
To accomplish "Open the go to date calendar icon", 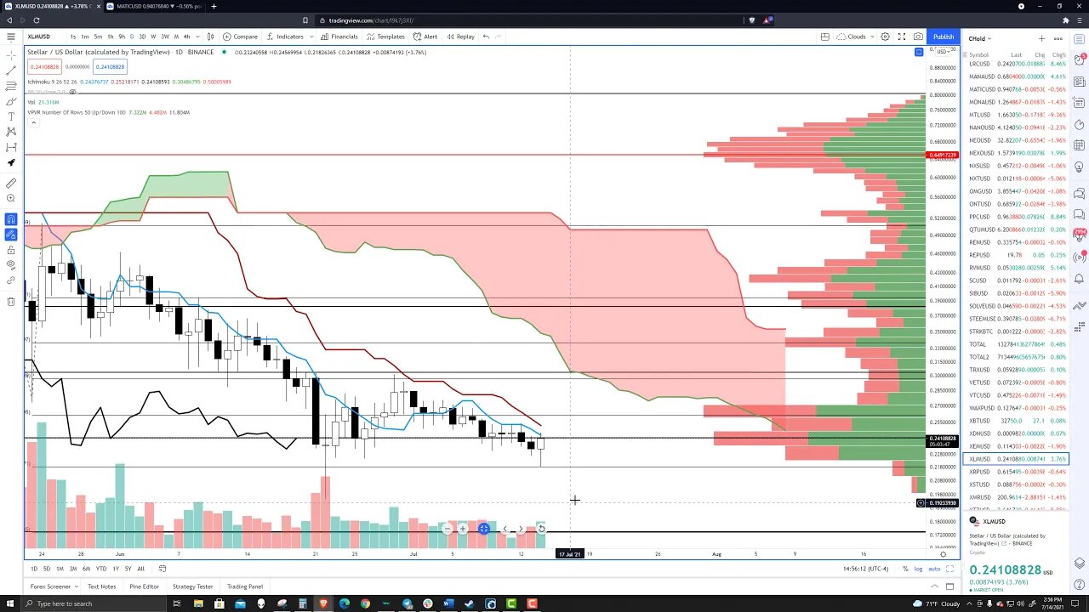I will (162, 569).
